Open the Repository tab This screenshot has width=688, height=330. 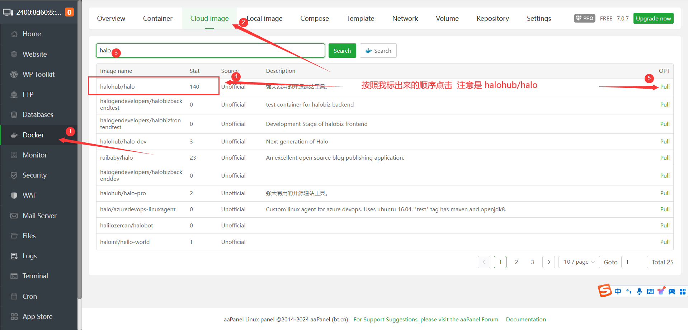(x=493, y=18)
